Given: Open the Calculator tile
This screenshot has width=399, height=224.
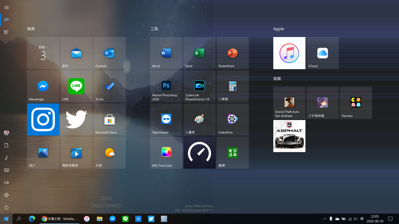Looking at the screenshot, I should point(233,86).
